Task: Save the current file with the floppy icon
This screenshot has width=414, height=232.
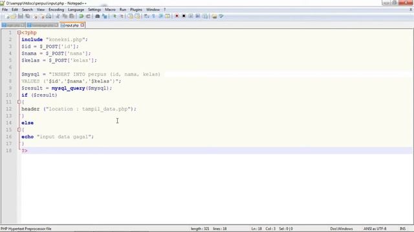Action: point(20,16)
